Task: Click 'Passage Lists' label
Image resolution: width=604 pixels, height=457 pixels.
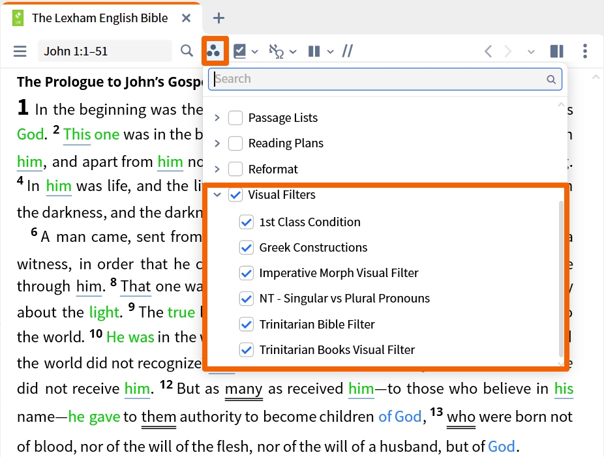Action: (x=283, y=118)
